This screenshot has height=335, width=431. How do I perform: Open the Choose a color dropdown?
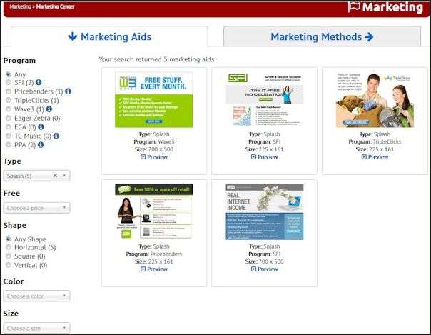[36, 296]
